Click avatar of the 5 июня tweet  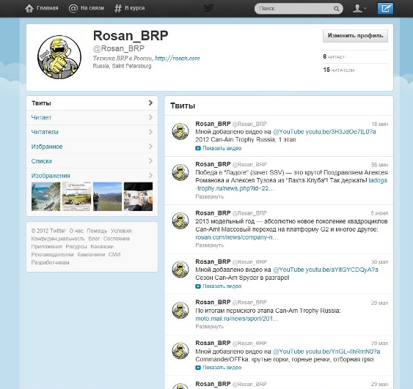(180, 221)
